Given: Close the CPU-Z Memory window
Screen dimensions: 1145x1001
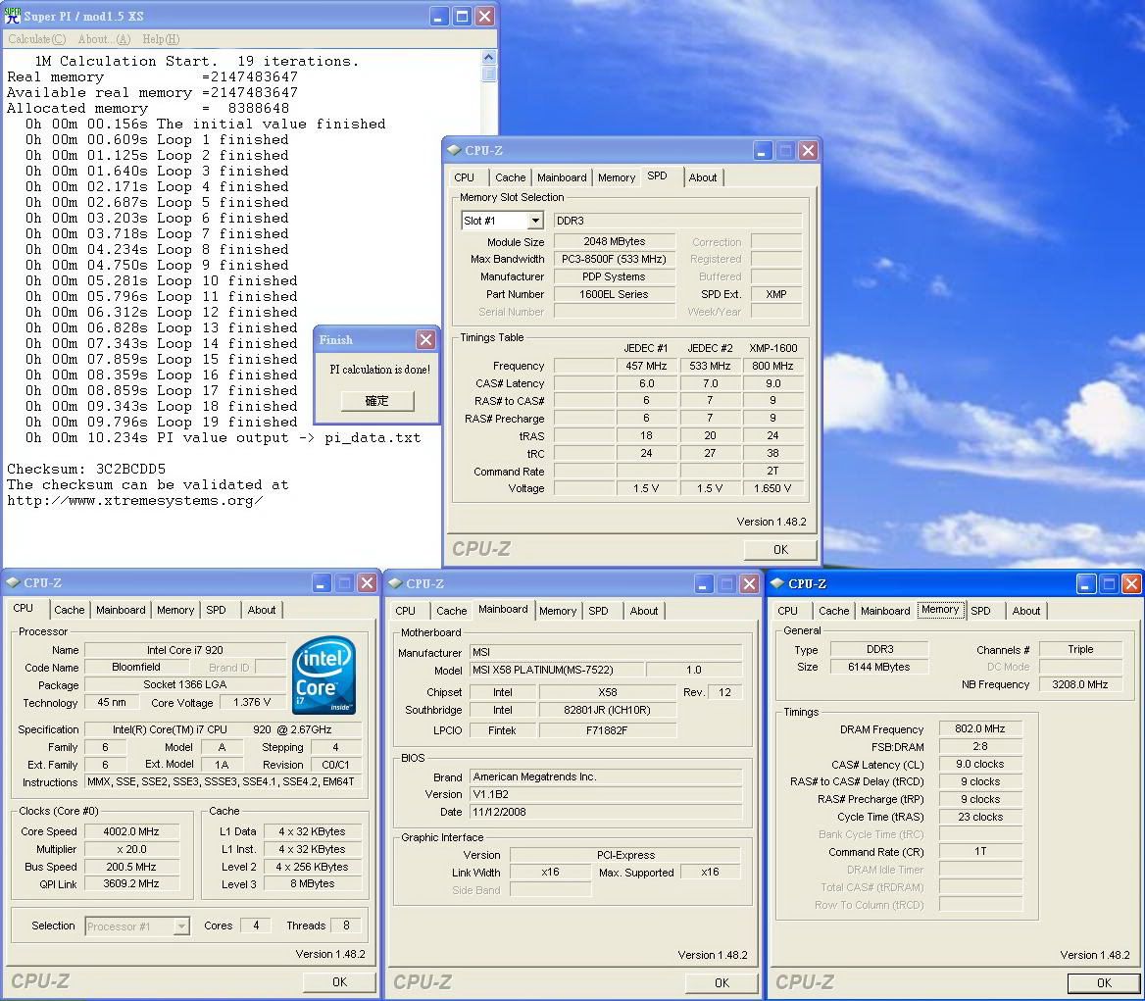Looking at the screenshot, I should [1131, 583].
